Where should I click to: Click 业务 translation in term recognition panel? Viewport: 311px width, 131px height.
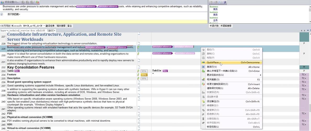point(215,20)
